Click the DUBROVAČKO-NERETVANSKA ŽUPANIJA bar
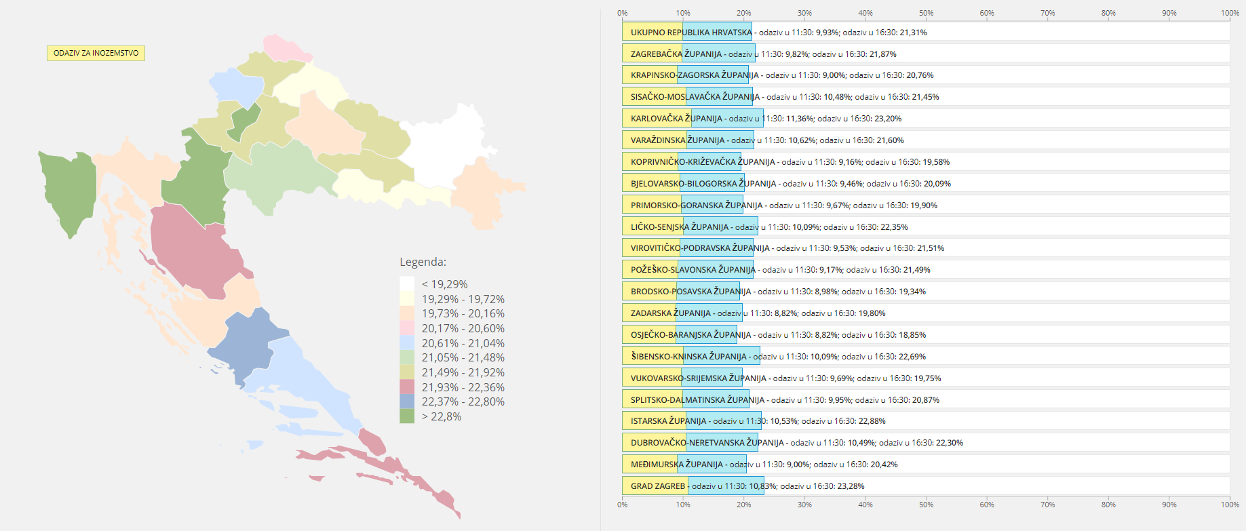The image size is (1246, 531). (690, 443)
